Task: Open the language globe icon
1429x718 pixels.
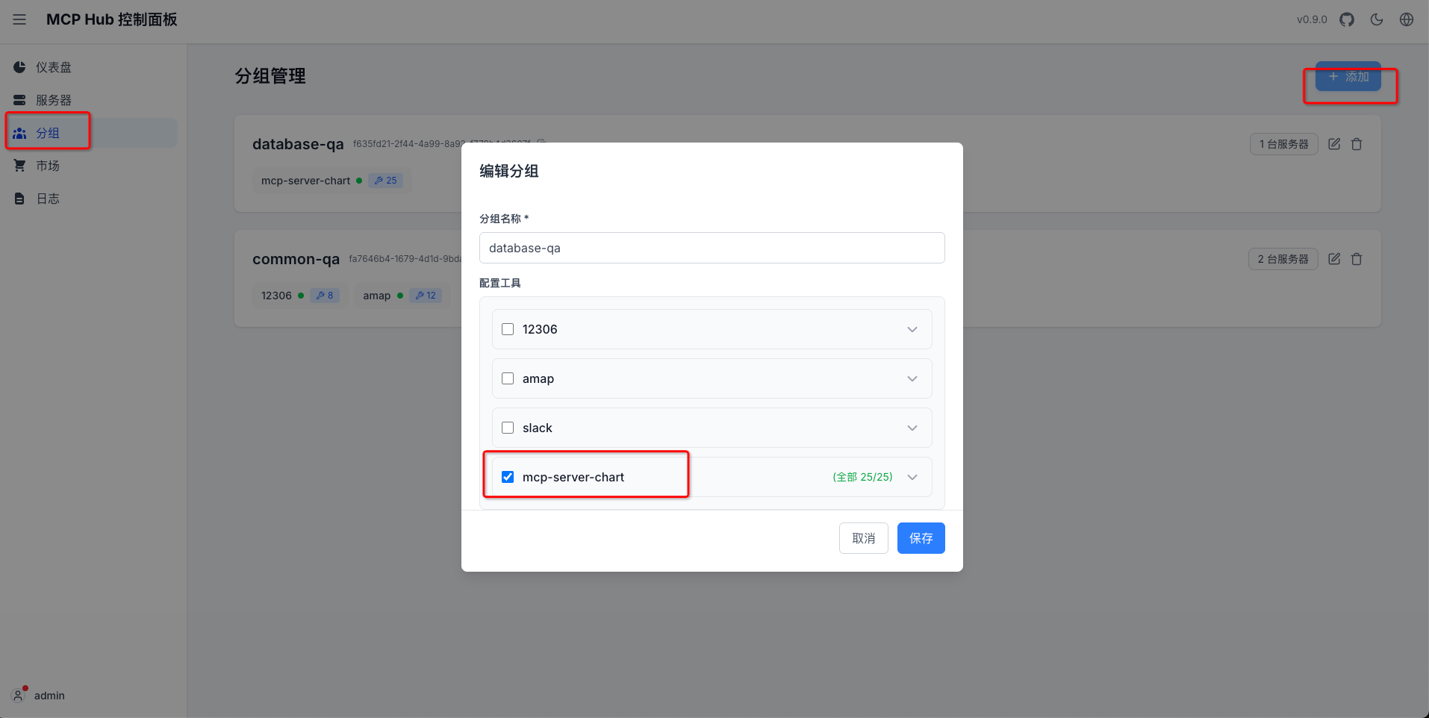Action: pyautogui.click(x=1407, y=19)
